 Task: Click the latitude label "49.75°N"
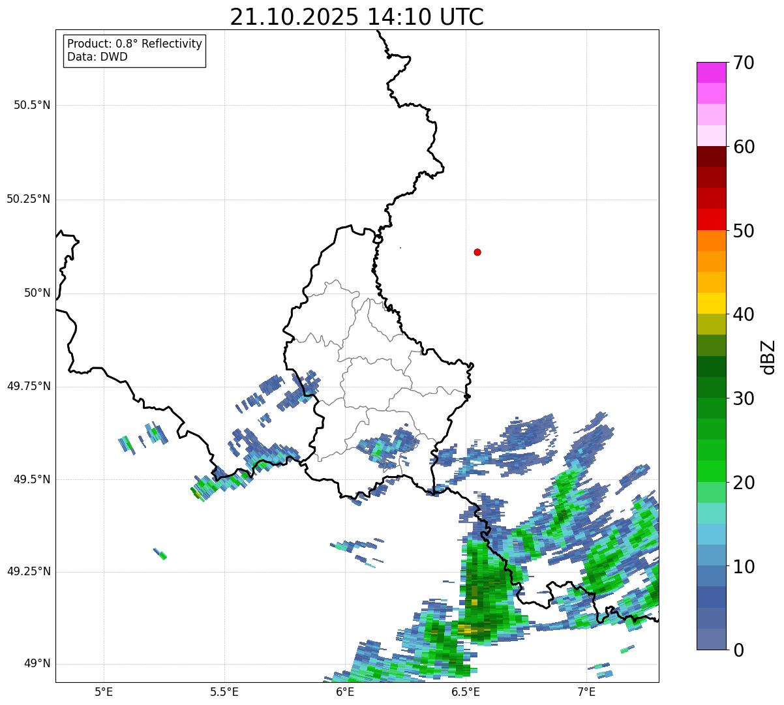28,386
